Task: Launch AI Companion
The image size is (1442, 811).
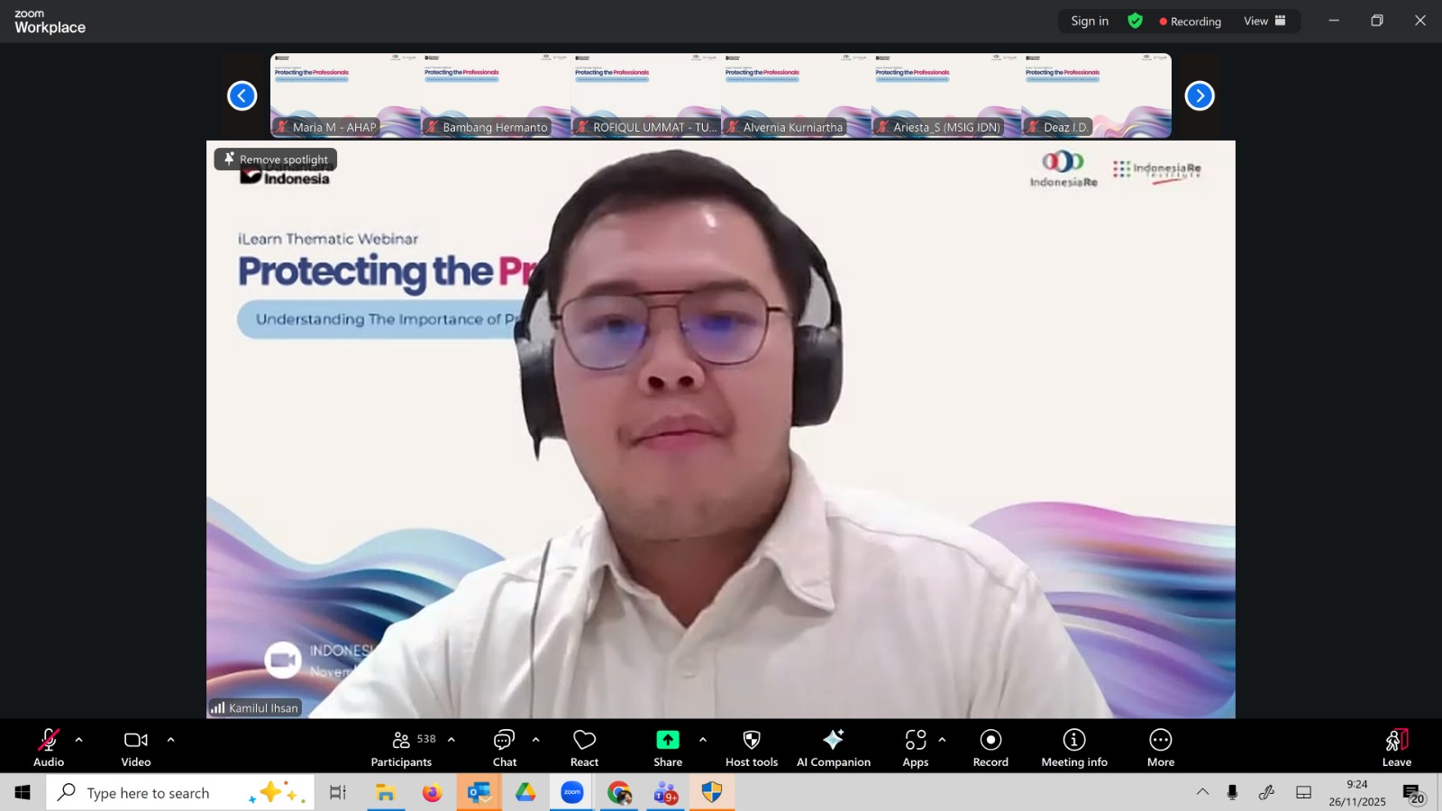Action: tap(833, 748)
